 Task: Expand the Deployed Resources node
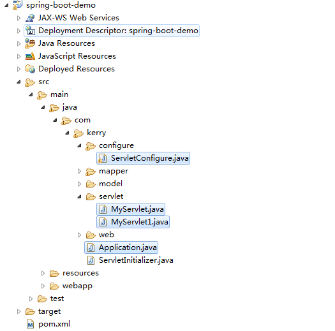tap(19, 69)
